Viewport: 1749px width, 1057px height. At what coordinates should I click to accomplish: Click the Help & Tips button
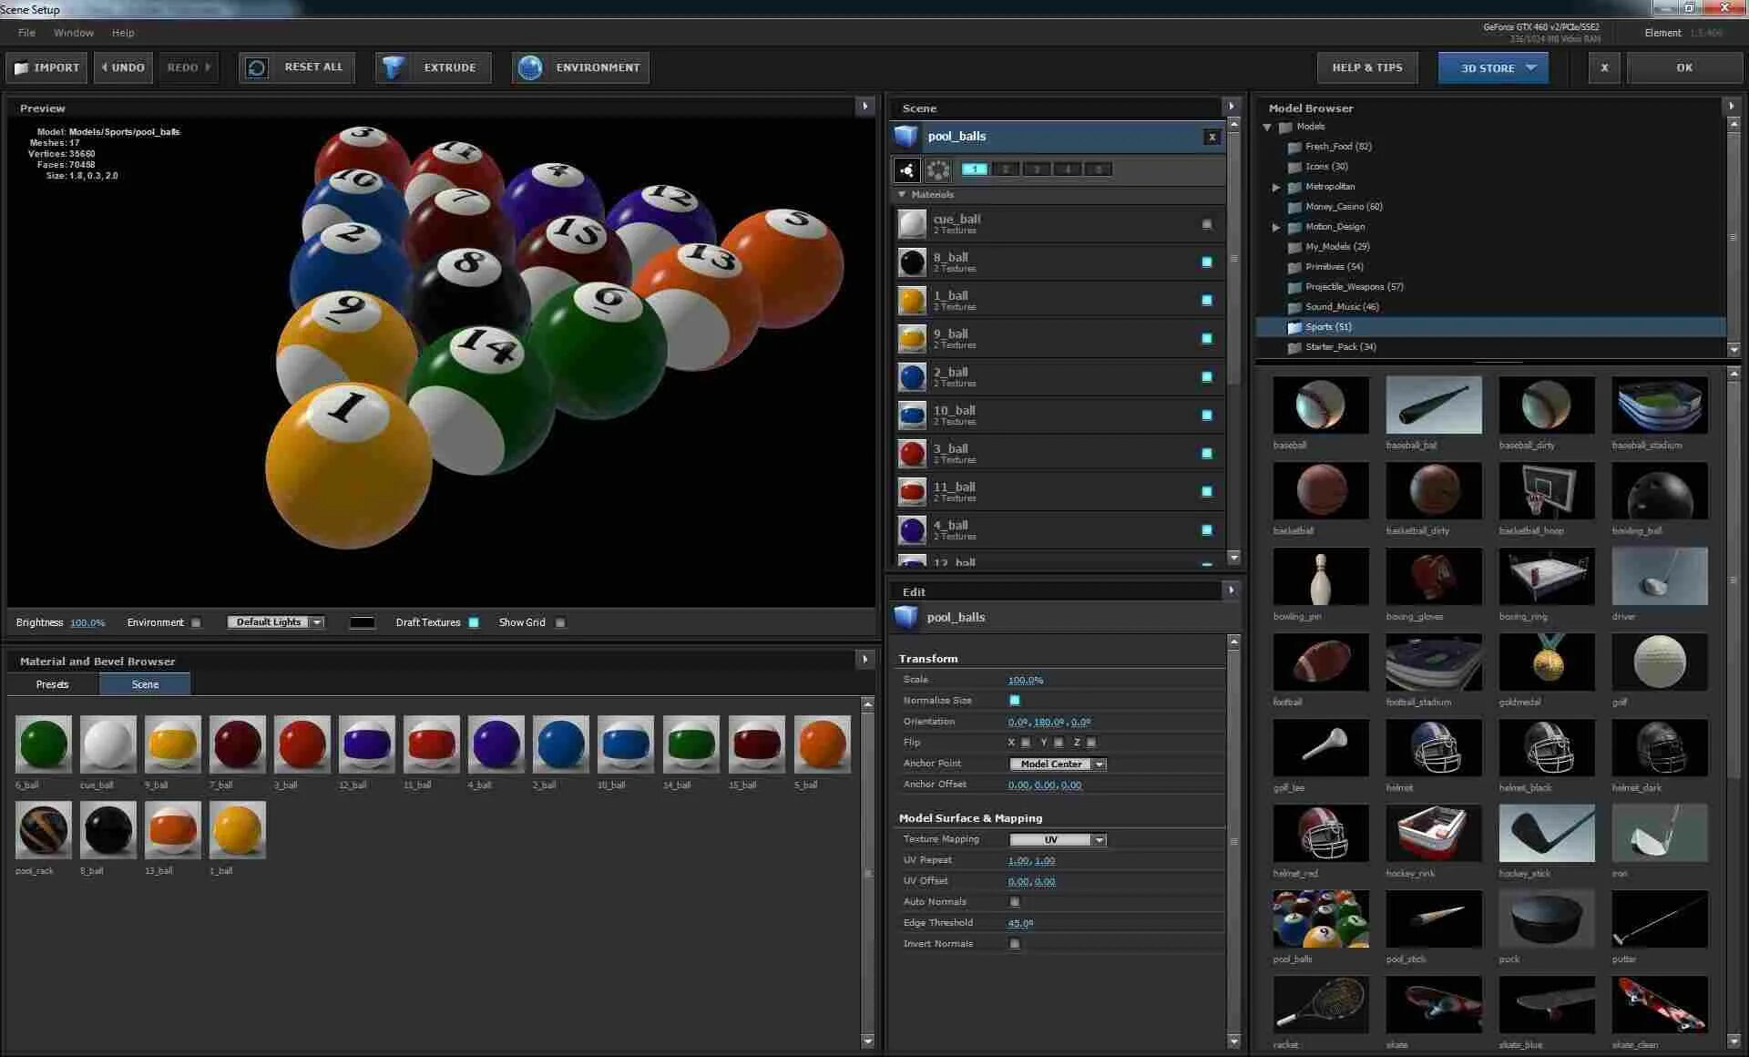tap(1366, 67)
